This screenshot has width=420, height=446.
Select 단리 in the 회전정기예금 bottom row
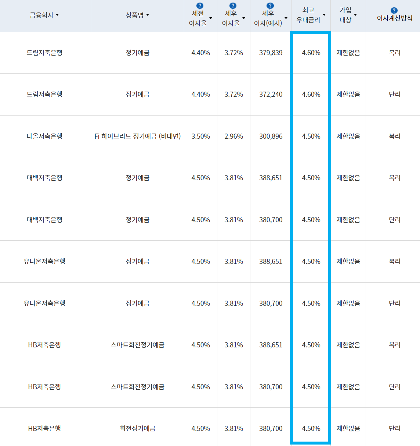point(395,428)
